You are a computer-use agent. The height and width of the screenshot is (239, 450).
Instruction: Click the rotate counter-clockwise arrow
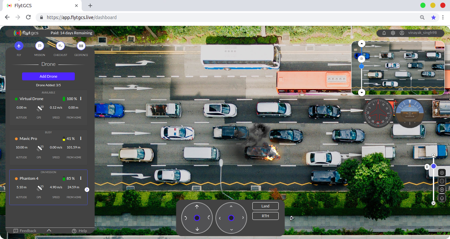click(x=186, y=218)
